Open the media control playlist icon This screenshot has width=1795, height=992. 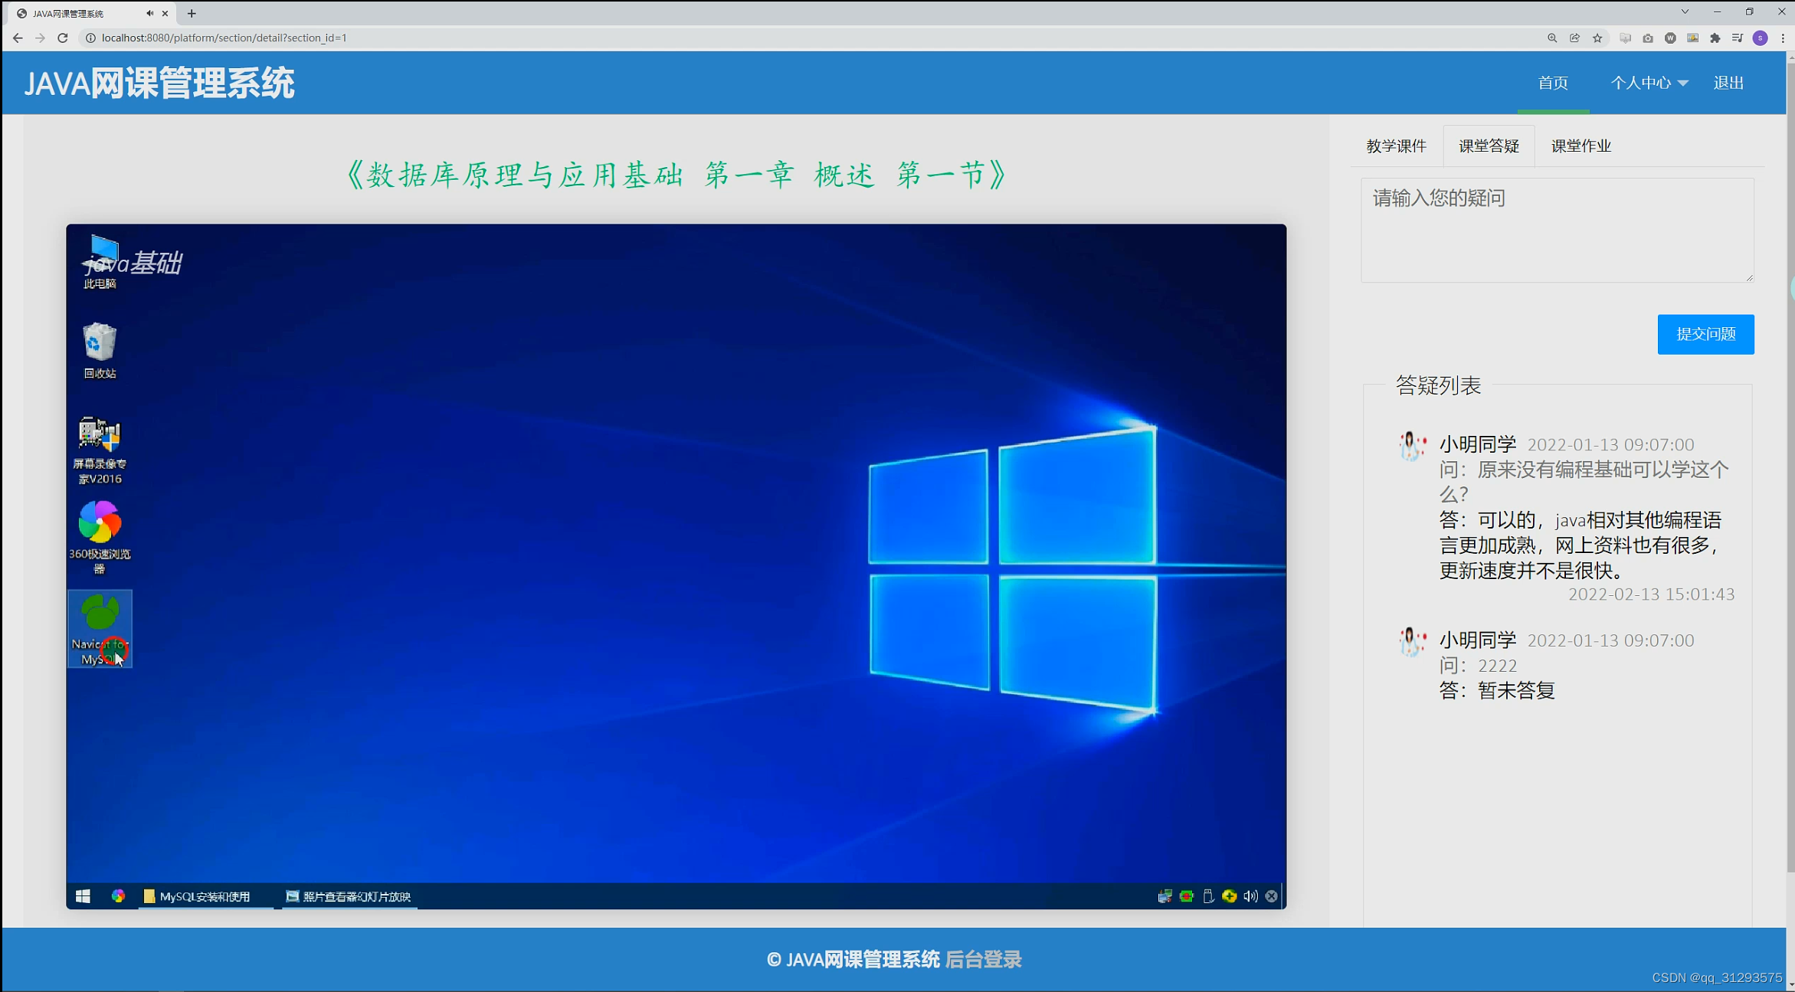[1738, 38]
